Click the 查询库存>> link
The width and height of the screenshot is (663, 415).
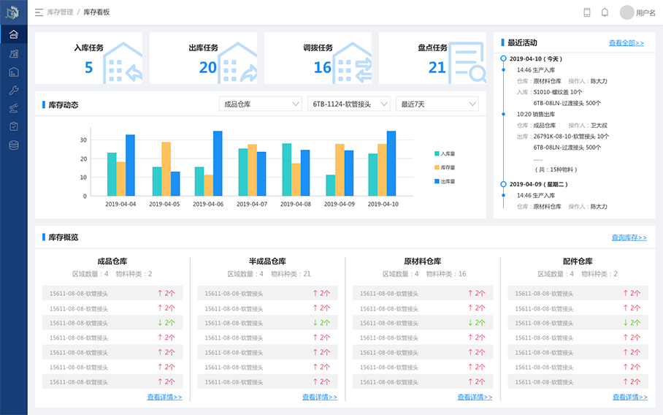629,237
